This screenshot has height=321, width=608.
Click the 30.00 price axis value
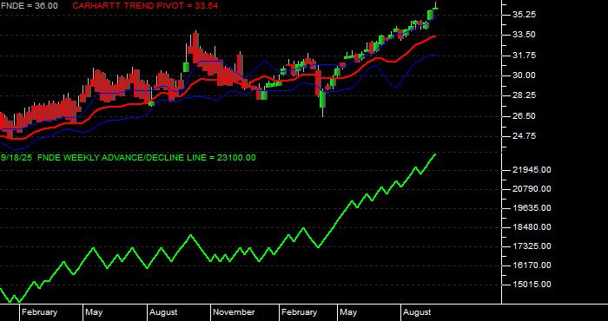[x=524, y=75]
